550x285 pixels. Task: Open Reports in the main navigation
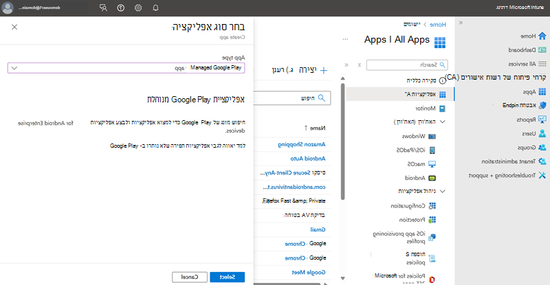click(x=531, y=119)
